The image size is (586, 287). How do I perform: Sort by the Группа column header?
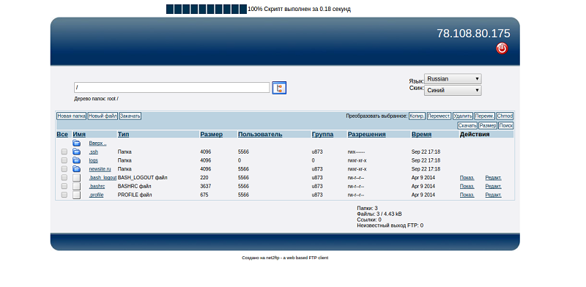point(322,134)
